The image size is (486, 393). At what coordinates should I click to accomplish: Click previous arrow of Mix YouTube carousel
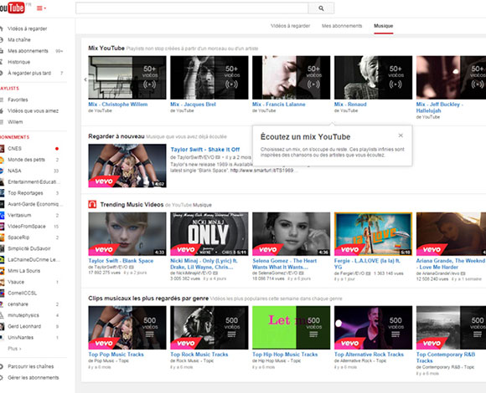pos(85,79)
